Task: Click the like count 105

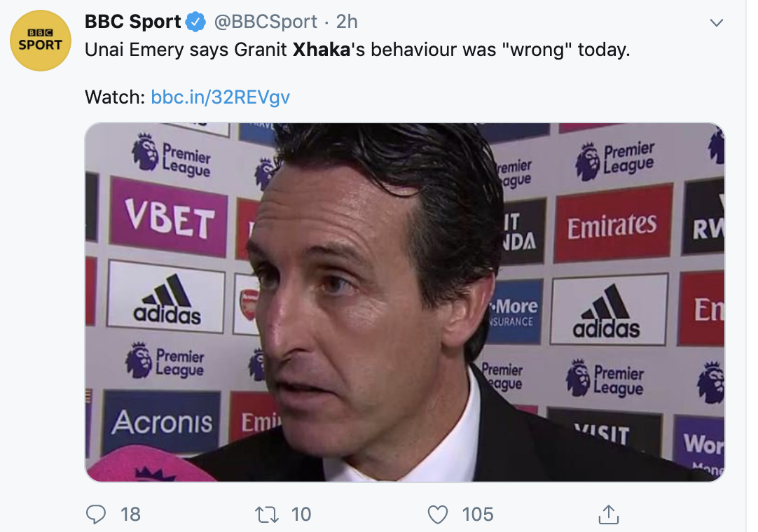Action: tap(478, 514)
